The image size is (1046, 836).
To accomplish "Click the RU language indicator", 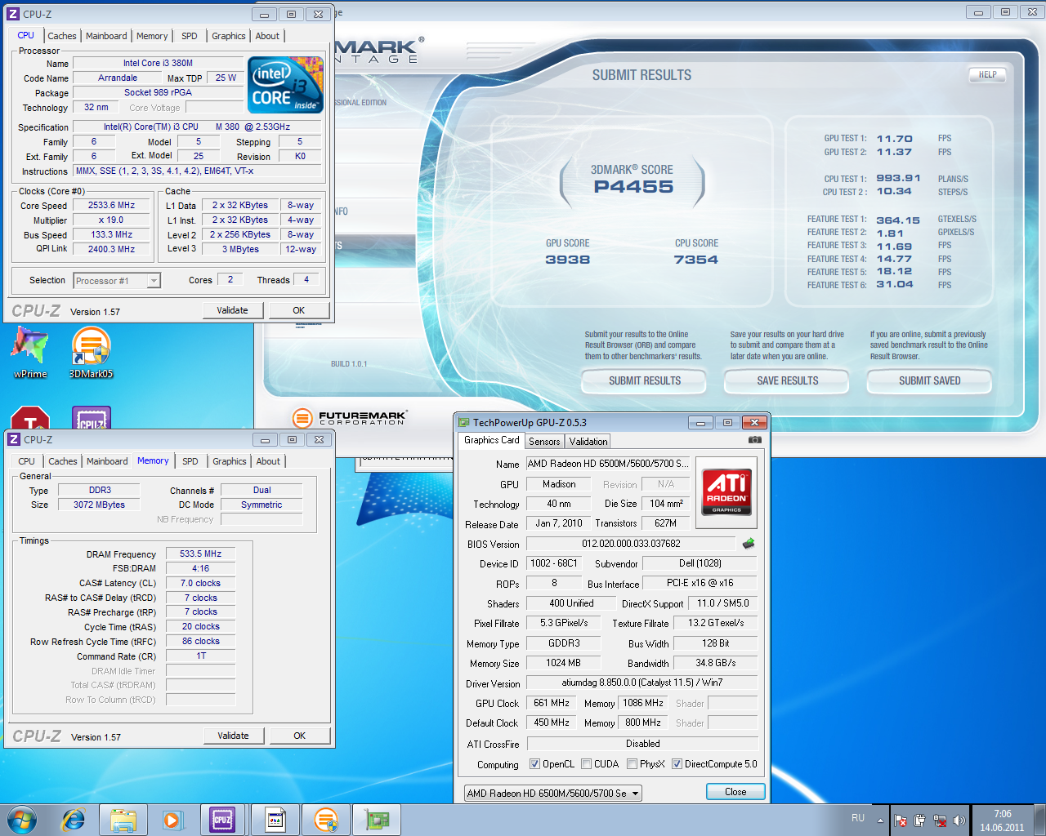I will tap(858, 817).
